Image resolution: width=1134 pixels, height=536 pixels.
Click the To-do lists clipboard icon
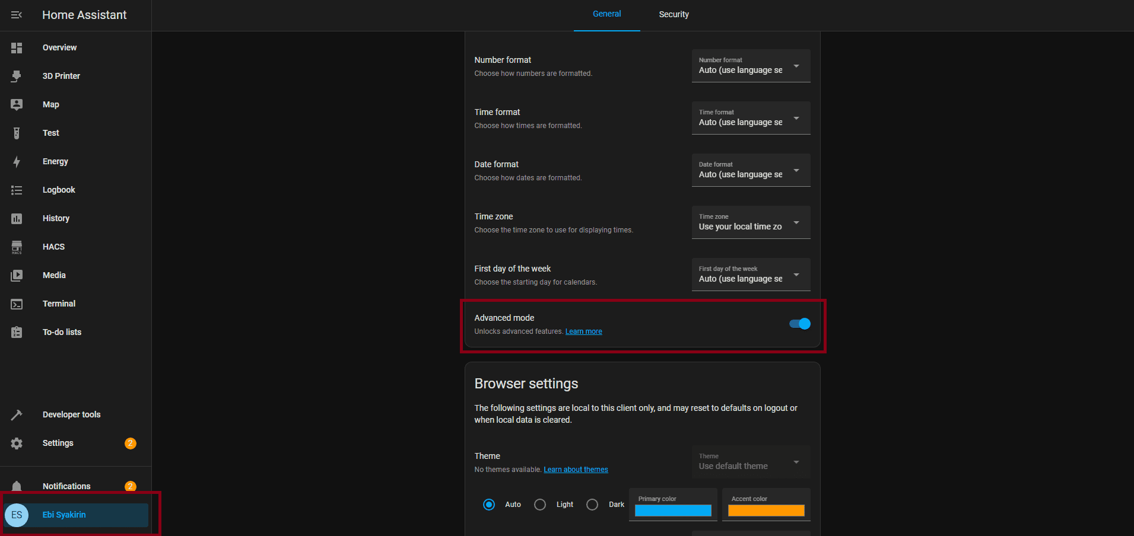(x=17, y=332)
